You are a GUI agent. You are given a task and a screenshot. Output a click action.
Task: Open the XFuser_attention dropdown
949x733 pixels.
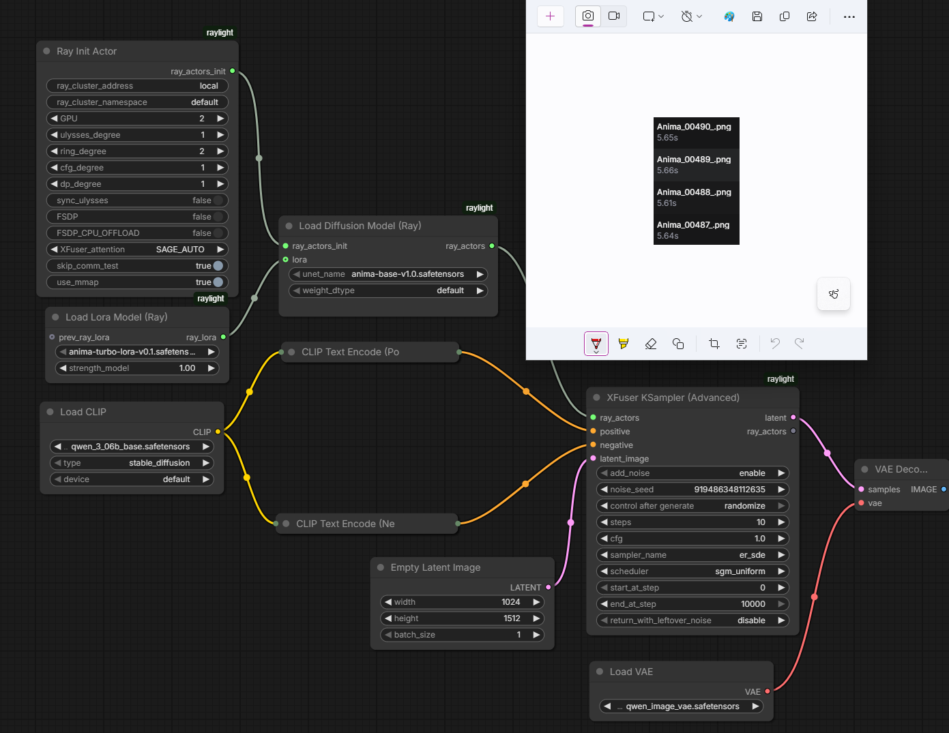point(137,250)
